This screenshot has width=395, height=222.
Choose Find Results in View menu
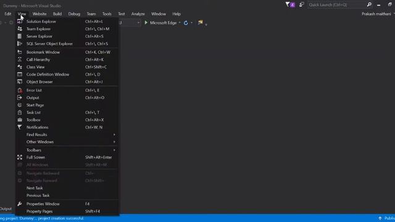coord(37,134)
